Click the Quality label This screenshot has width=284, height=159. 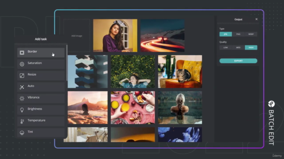click(223, 42)
